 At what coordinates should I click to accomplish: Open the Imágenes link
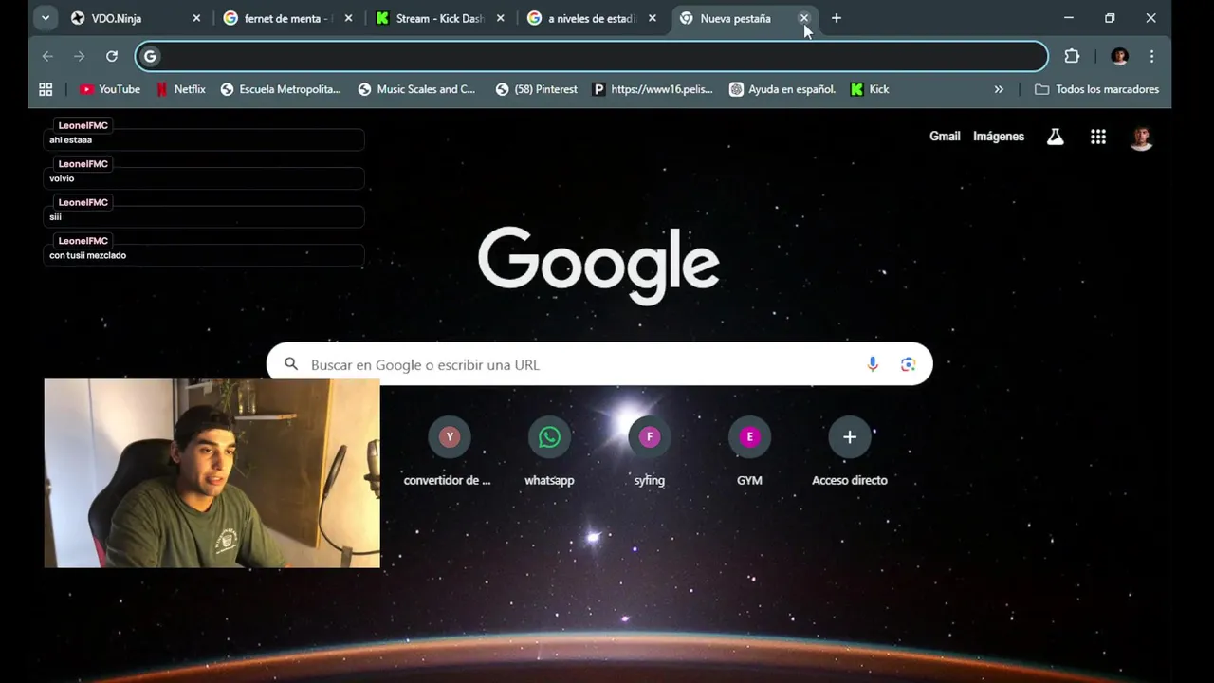[999, 137]
